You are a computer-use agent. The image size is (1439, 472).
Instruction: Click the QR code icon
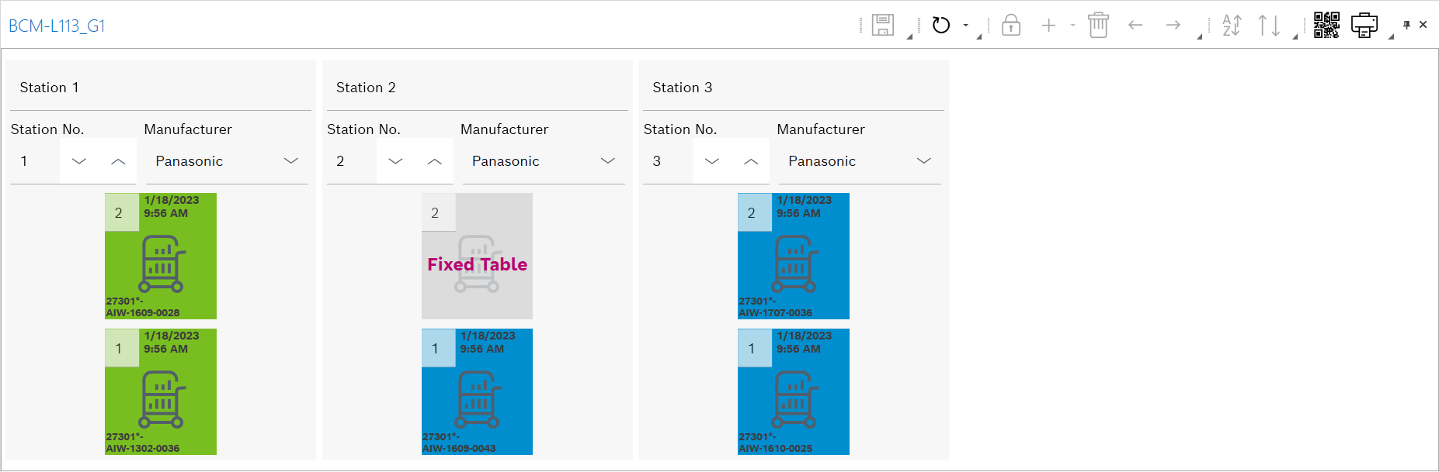1326,26
